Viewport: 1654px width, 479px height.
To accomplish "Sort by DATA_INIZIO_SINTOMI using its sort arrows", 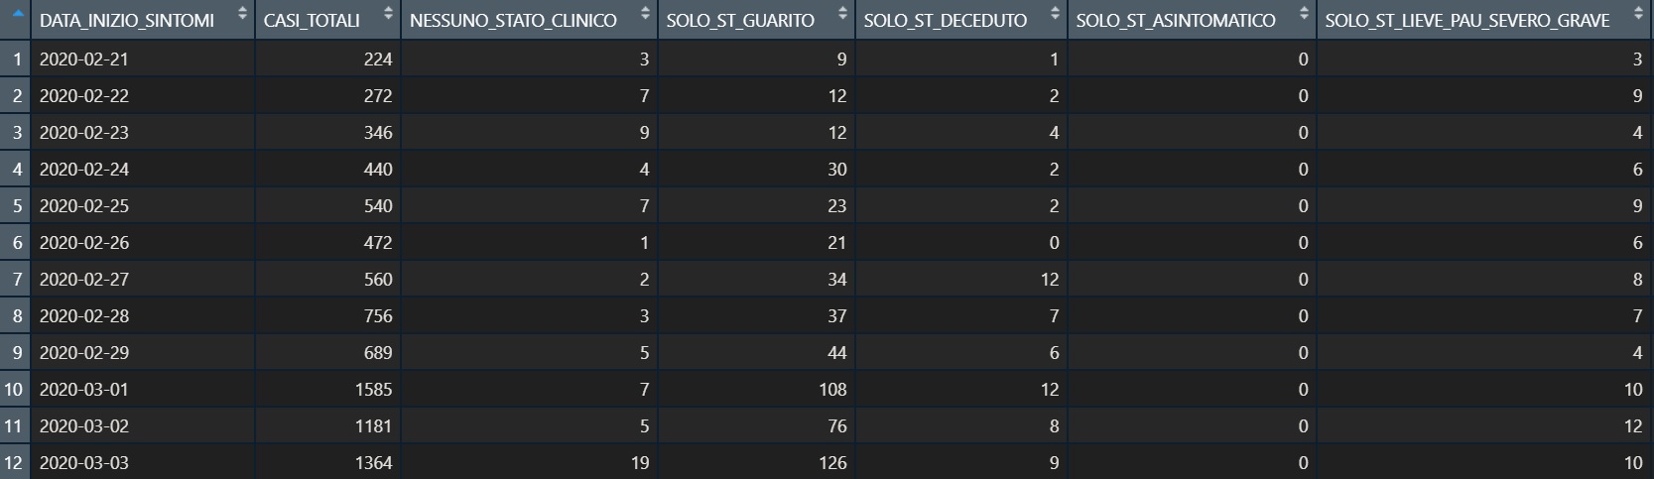I will [x=242, y=15].
